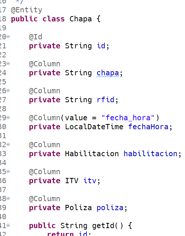
Task: Click the Habilitacion type name
Action: tap(92, 154)
